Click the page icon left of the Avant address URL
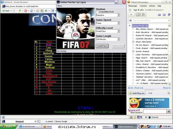The width and height of the screenshot is (173, 129). 4,6
